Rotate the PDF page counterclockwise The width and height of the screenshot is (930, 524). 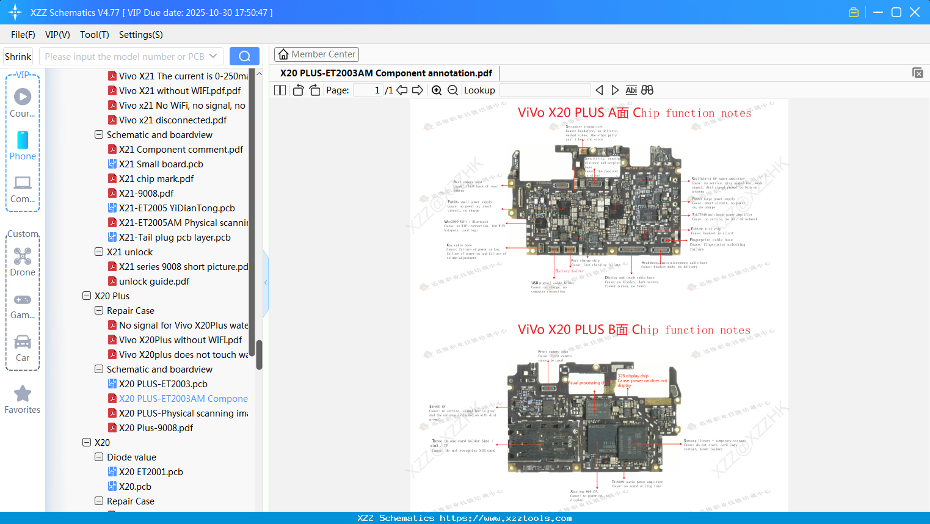(x=297, y=90)
